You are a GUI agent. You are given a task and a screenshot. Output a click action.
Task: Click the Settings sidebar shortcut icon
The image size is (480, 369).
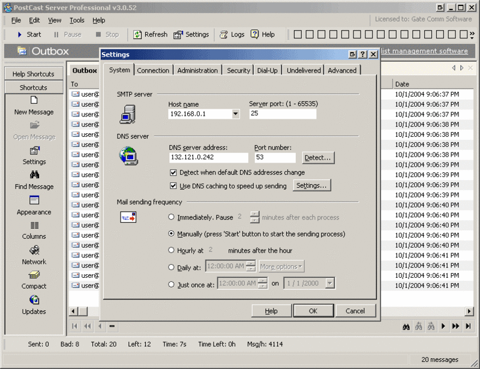pos(34,151)
